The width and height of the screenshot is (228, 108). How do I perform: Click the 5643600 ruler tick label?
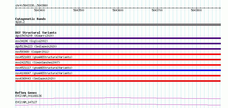[x=118, y=10]
